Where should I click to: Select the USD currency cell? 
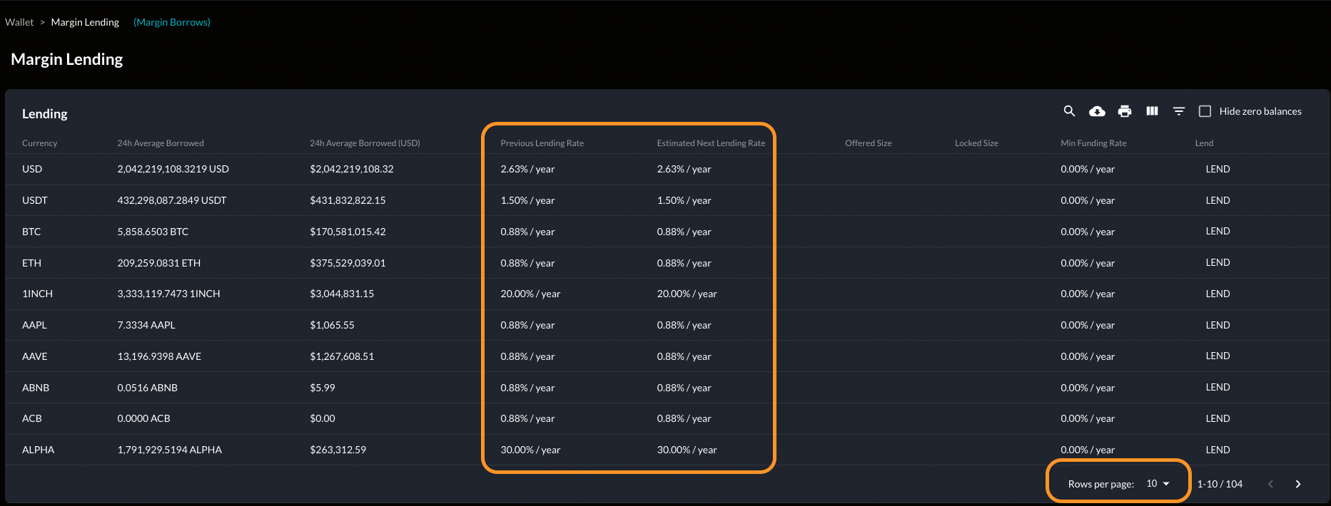coord(32,169)
